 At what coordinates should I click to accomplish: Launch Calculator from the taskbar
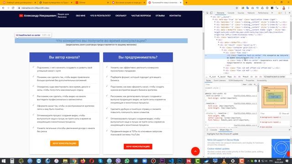pyautogui.click(x=12, y=161)
